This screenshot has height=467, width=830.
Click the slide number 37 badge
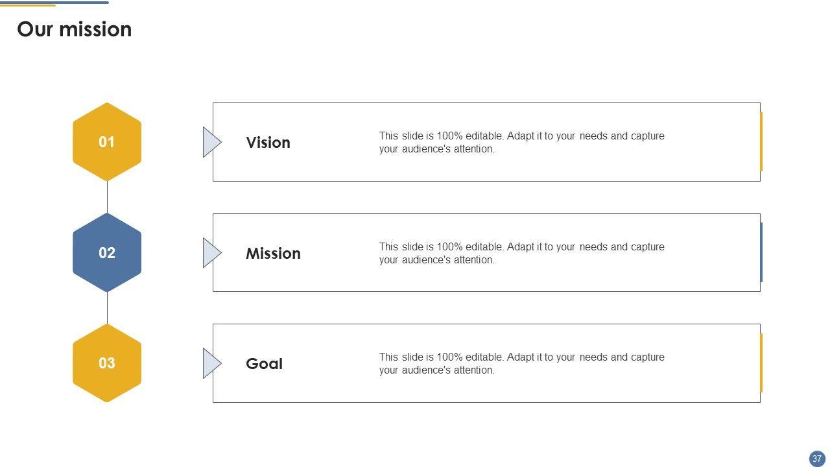[816, 459]
